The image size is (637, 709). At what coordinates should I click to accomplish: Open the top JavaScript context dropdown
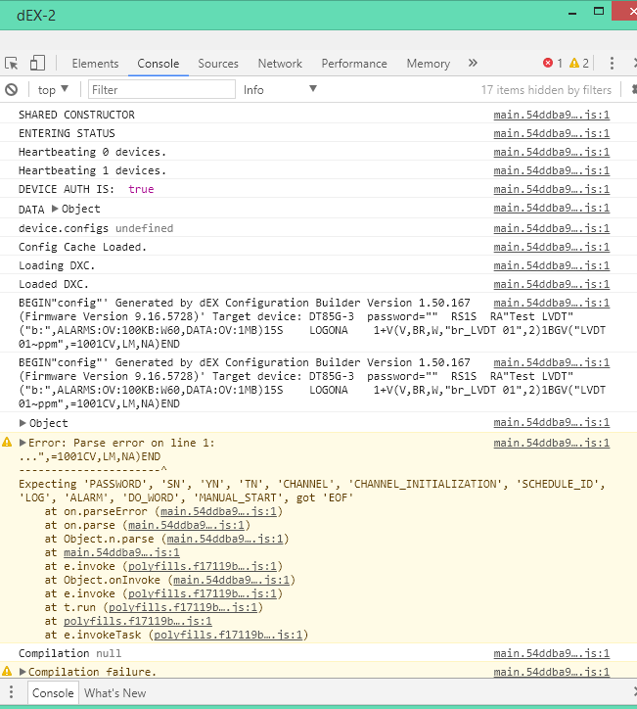tap(53, 89)
